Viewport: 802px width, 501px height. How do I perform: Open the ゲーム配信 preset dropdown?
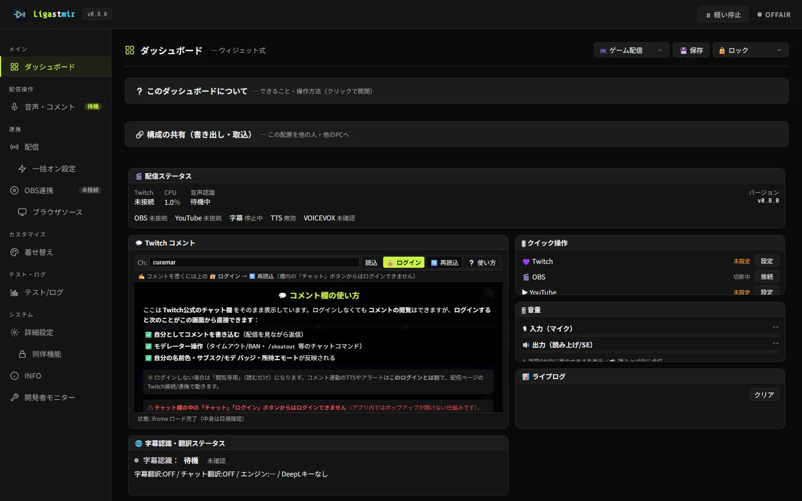click(x=631, y=50)
